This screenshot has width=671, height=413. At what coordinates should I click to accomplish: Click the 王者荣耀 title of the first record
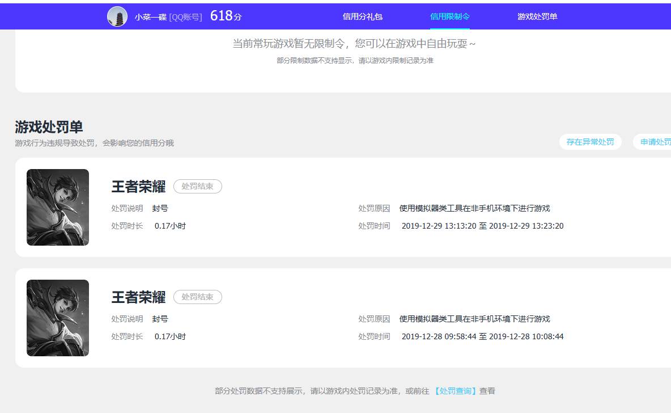point(138,186)
